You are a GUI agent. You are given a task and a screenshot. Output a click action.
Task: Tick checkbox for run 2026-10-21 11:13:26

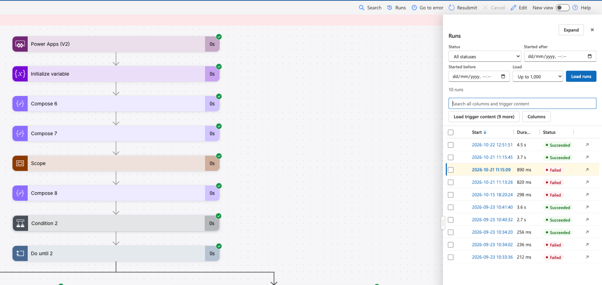coord(451,182)
